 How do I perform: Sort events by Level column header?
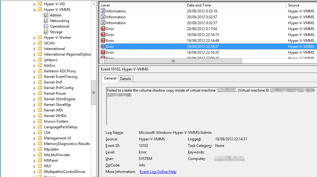click(142, 5)
